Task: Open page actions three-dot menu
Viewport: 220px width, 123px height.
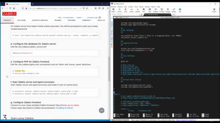Action: click(80, 8)
